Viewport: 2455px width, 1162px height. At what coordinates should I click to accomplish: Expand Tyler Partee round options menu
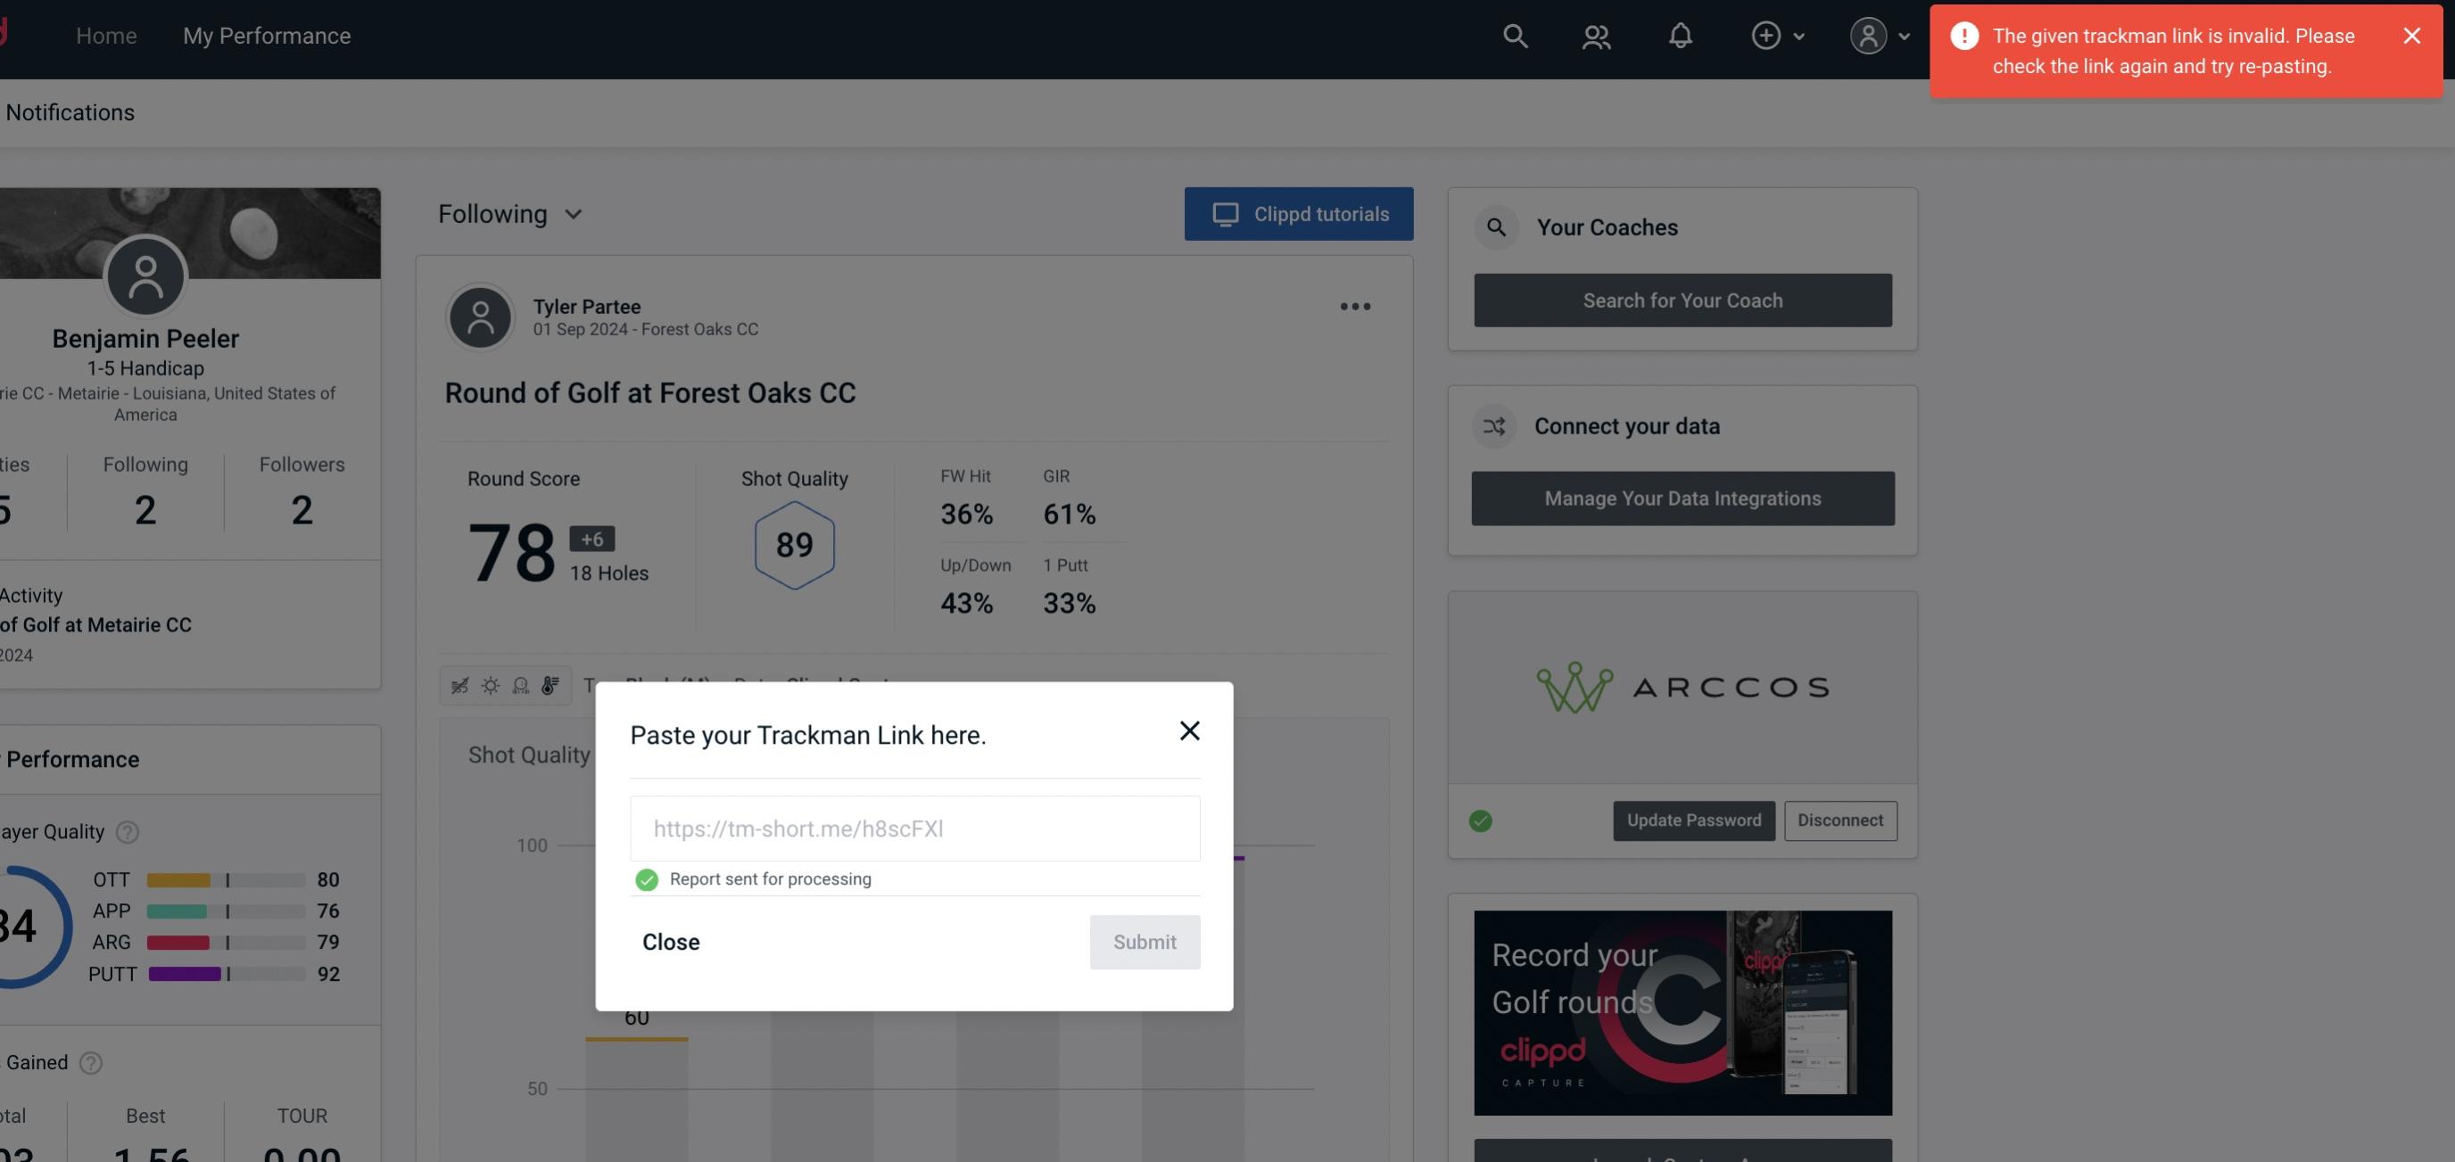[x=1356, y=307]
